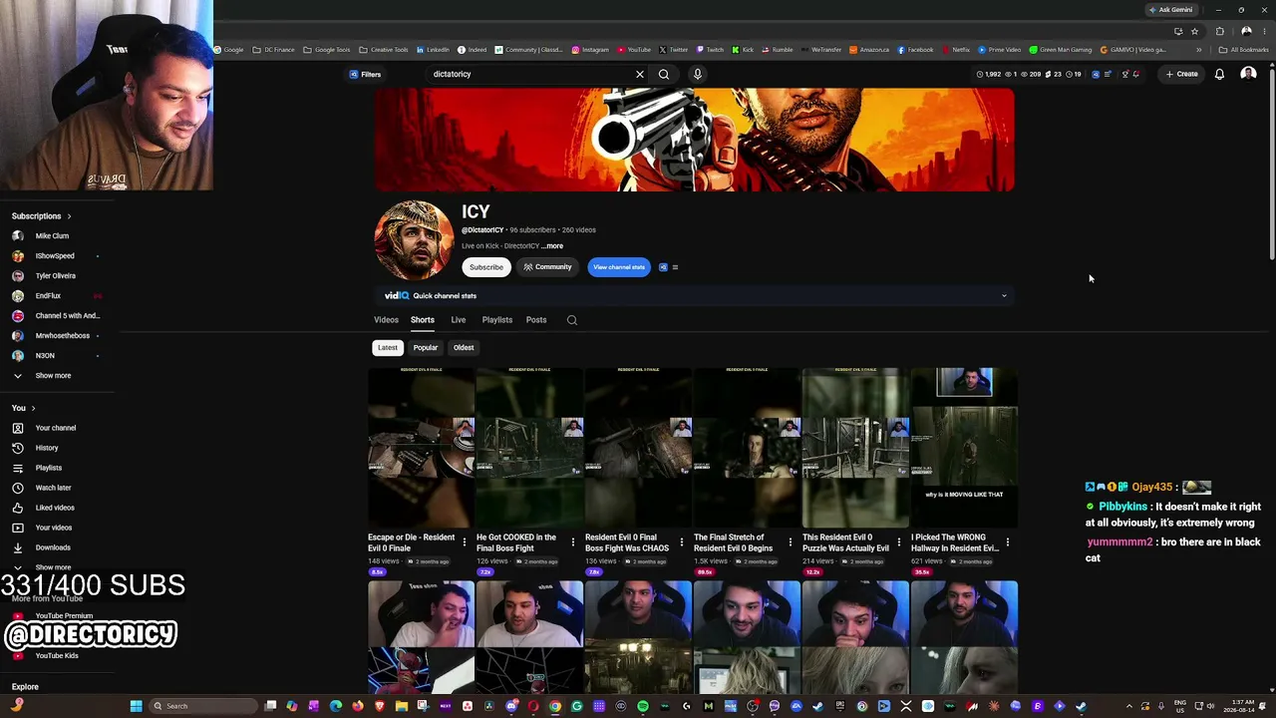Open the vidIQ Filters button

tap(365, 74)
